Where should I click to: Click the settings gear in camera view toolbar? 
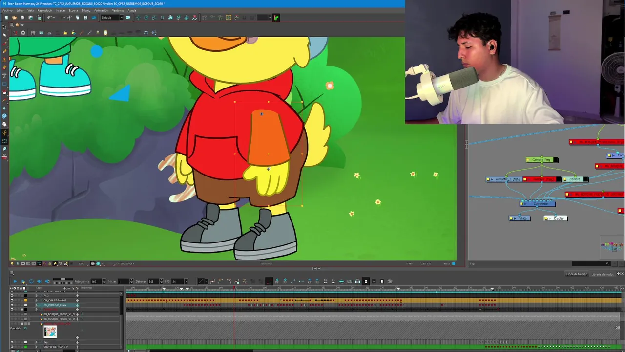click(x=23, y=33)
